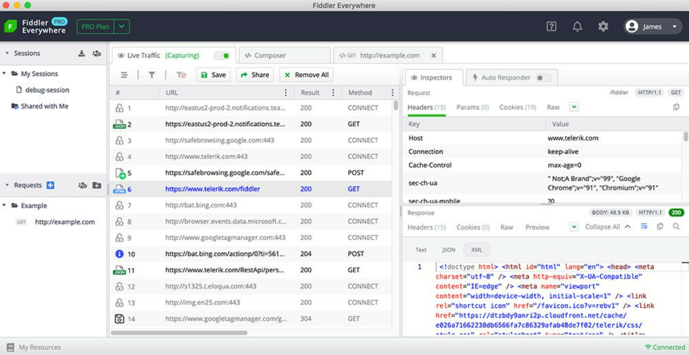Share requests icon in Requests header
This screenshot has height=355, width=689.
(82, 185)
